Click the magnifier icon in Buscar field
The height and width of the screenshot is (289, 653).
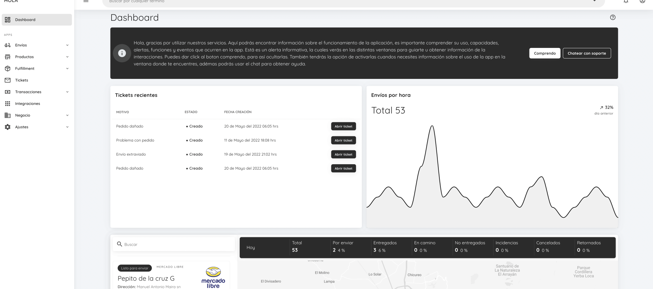pos(119,244)
